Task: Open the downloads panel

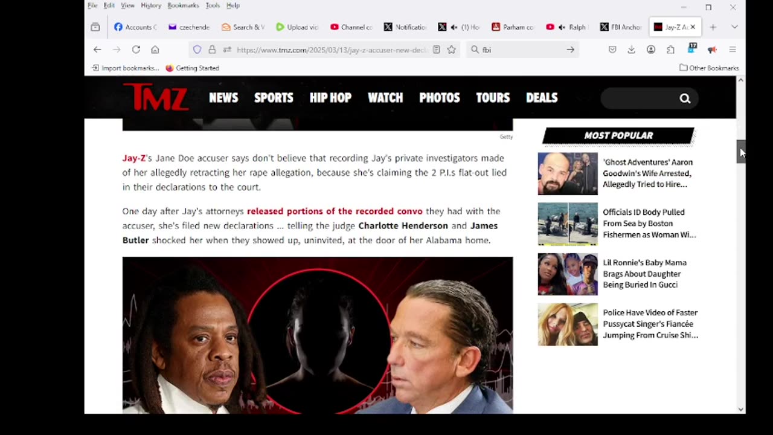Action: (631, 50)
